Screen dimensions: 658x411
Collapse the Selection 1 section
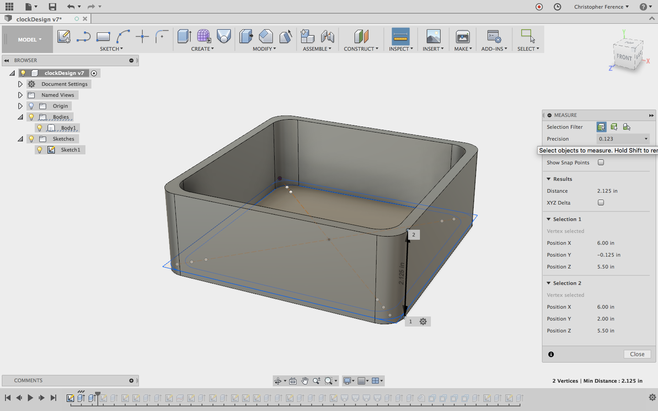pos(549,219)
